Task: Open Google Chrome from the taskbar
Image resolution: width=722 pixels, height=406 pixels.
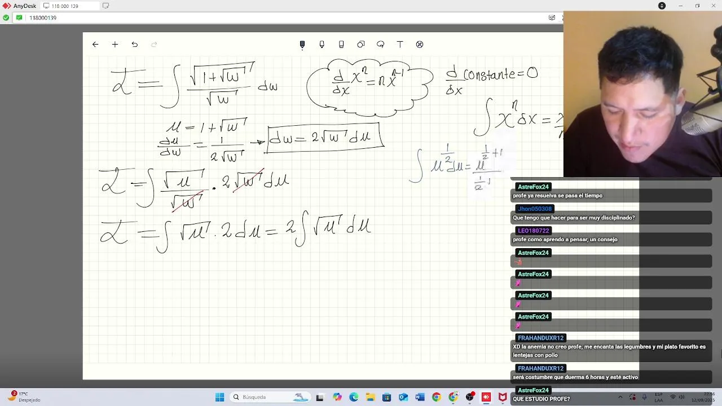Action: 436,397
